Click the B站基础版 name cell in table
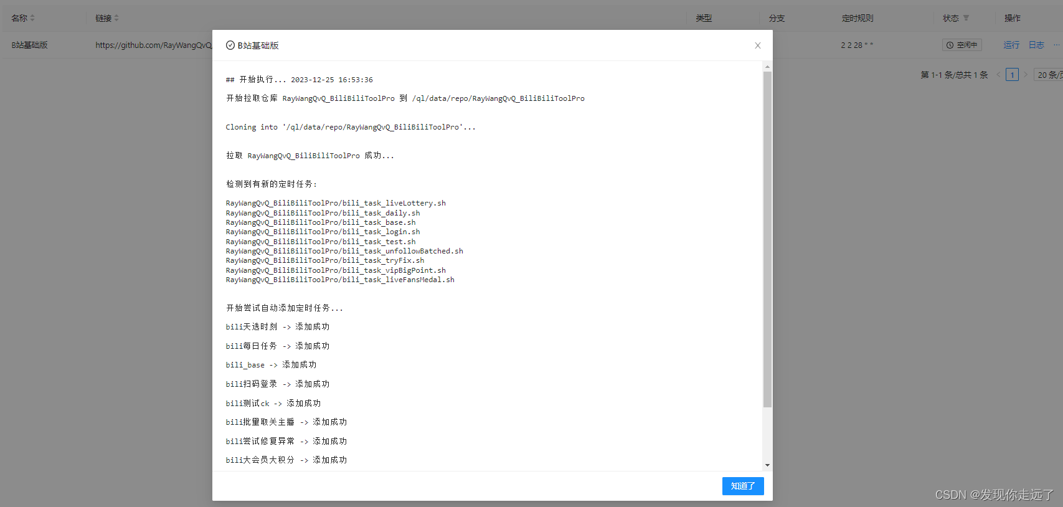1063x507 pixels. point(29,45)
